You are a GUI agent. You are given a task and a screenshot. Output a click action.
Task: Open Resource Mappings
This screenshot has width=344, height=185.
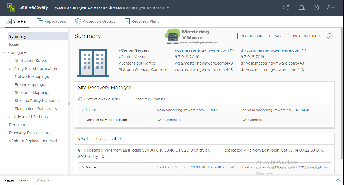point(32,93)
